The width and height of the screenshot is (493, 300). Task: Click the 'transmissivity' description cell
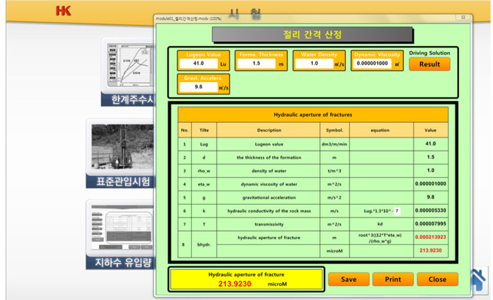[269, 224]
